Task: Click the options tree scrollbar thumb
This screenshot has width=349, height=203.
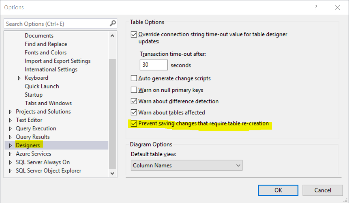Action: tap(112, 114)
